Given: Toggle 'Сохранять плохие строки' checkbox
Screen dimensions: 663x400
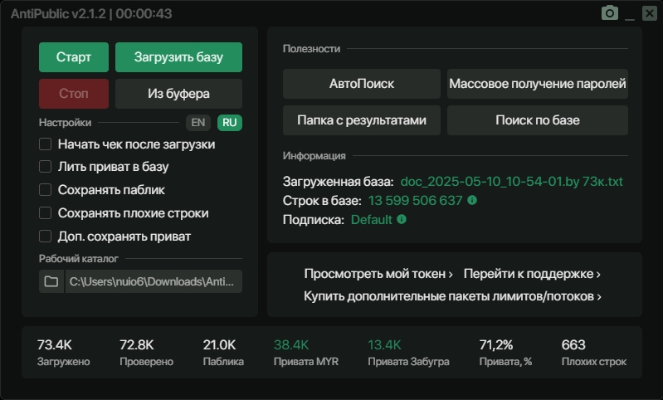Looking at the screenshot, I should tap(46, 213).
